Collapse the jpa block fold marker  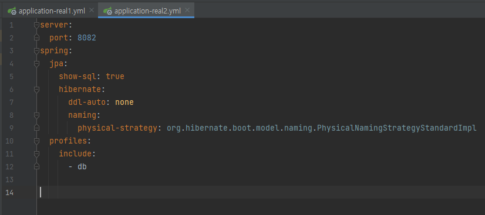pos(37,63)
